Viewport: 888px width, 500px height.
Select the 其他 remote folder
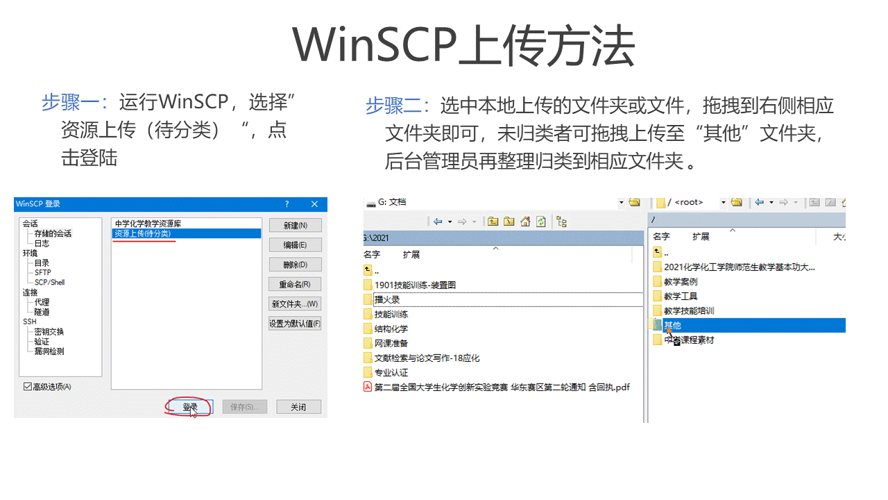[672, 325]
